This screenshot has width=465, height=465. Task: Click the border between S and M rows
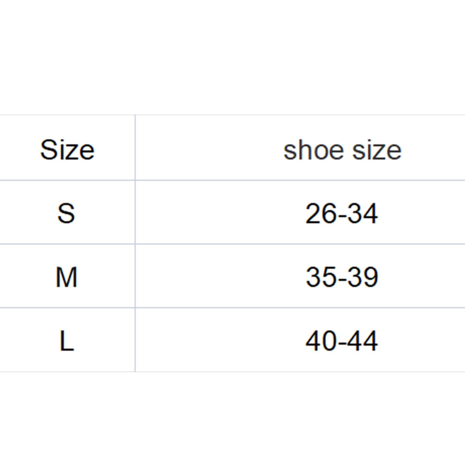232,244
